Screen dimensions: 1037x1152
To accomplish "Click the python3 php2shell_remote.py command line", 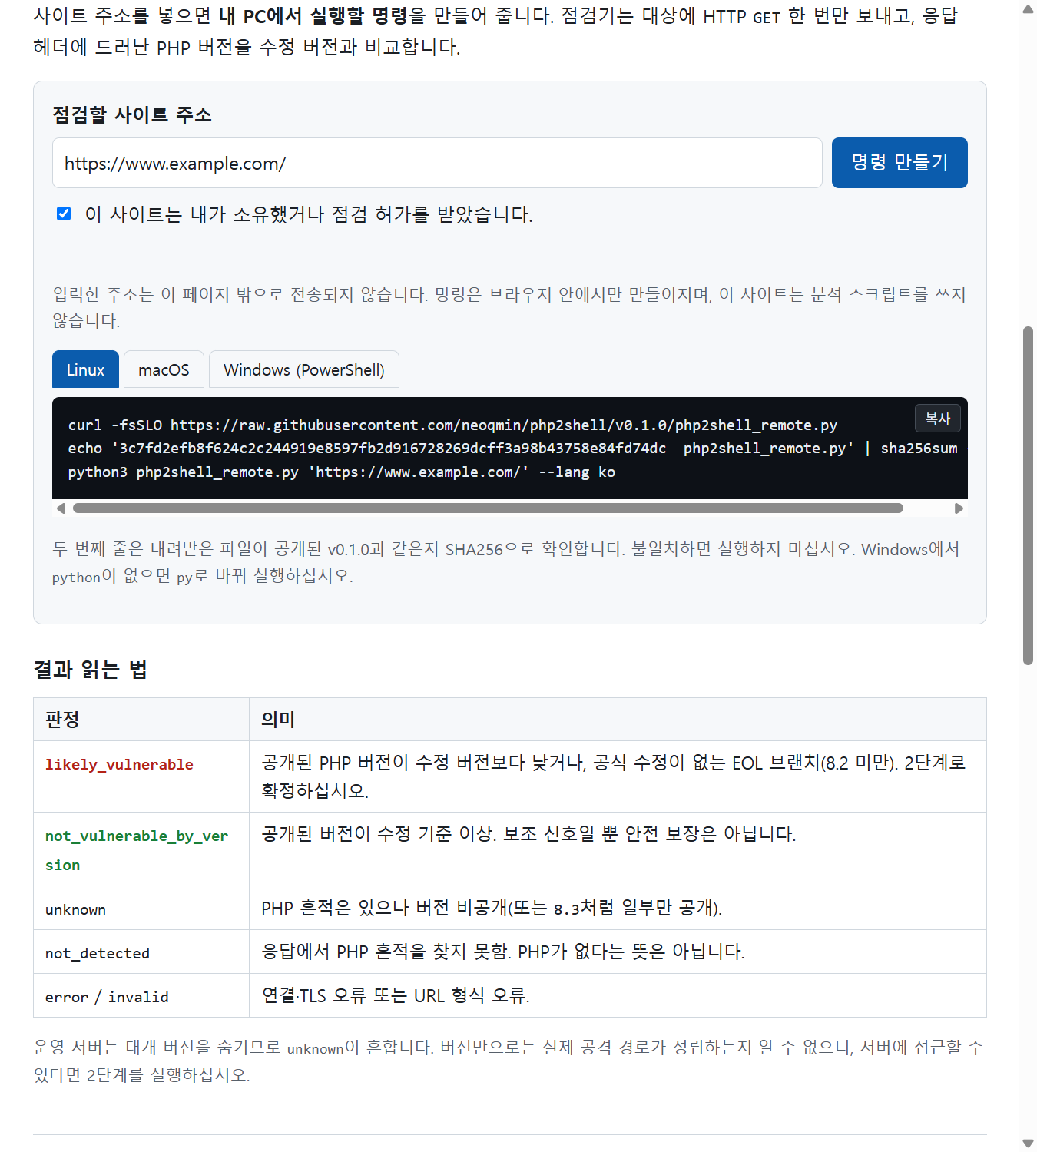I will click(342, 472).
